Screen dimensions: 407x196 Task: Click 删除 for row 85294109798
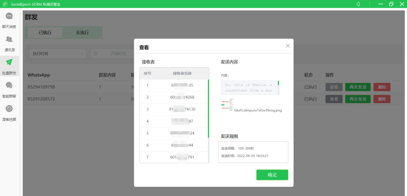(382, 87)
